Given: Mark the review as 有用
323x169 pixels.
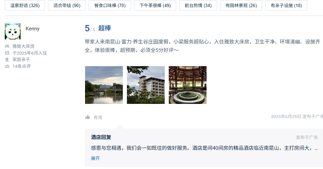Looking at the screenshot, I should pyautogui.click(x=98, y=117).
